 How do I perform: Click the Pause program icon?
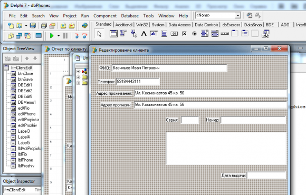point(65,36)
